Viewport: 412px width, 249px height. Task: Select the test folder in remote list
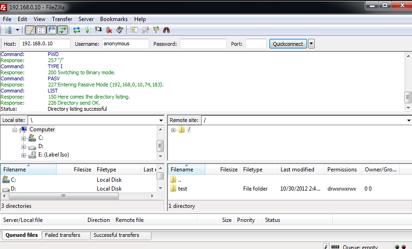[289, 189]
